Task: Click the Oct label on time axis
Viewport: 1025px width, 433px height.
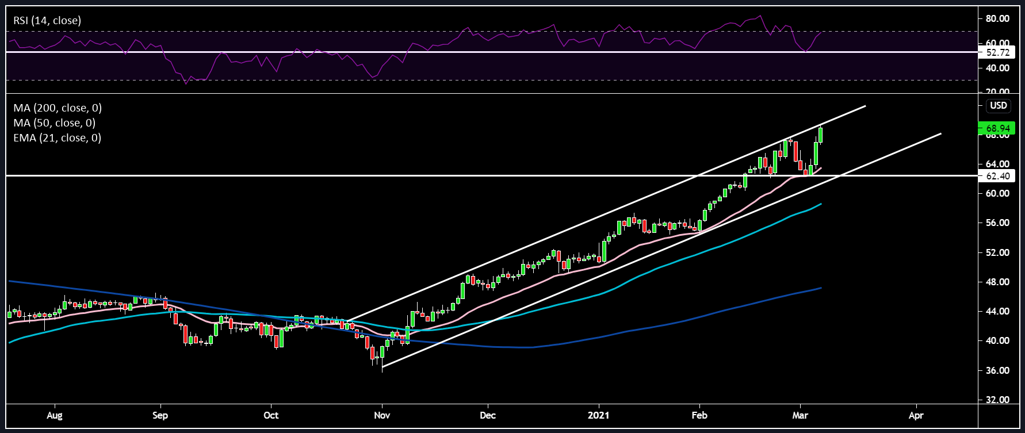Action: [x=271, y=415]
